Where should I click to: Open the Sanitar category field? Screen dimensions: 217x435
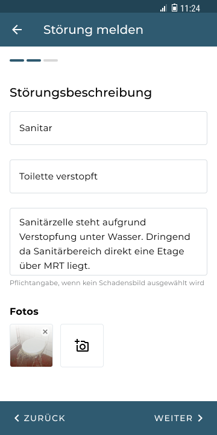[108, 128]
